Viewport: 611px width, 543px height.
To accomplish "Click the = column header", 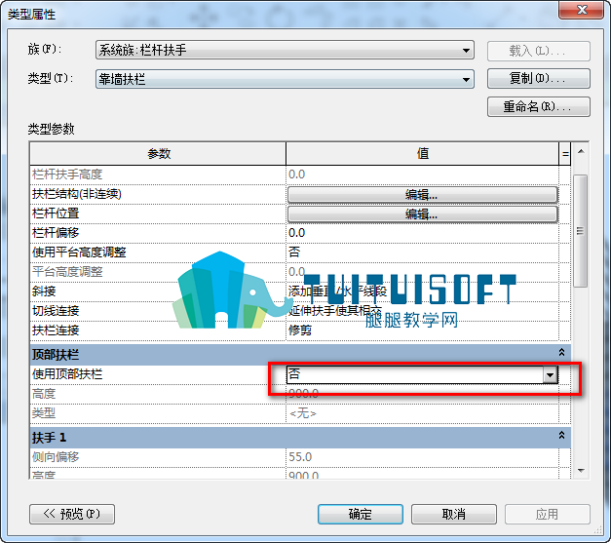I will (x=565, y=154).
